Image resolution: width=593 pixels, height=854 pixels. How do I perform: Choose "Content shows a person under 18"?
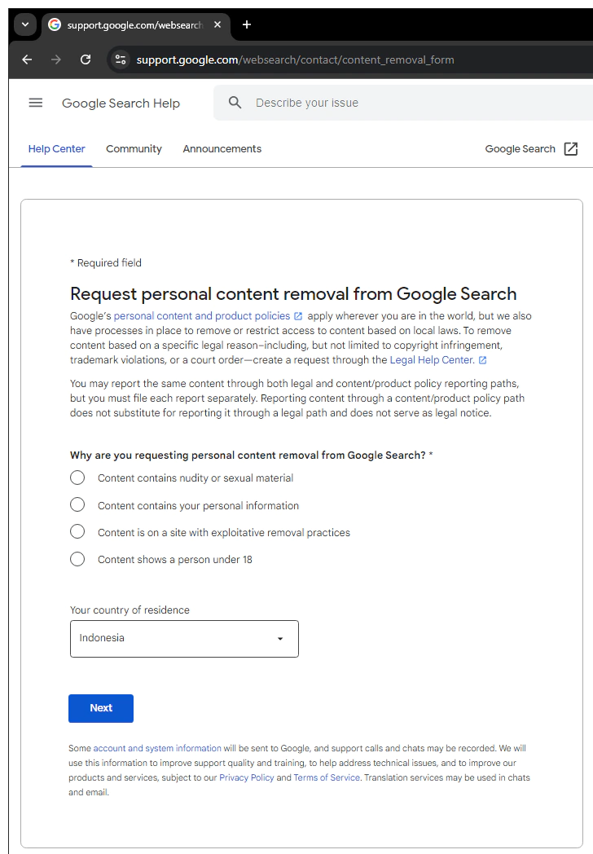(x=77, y=559)
